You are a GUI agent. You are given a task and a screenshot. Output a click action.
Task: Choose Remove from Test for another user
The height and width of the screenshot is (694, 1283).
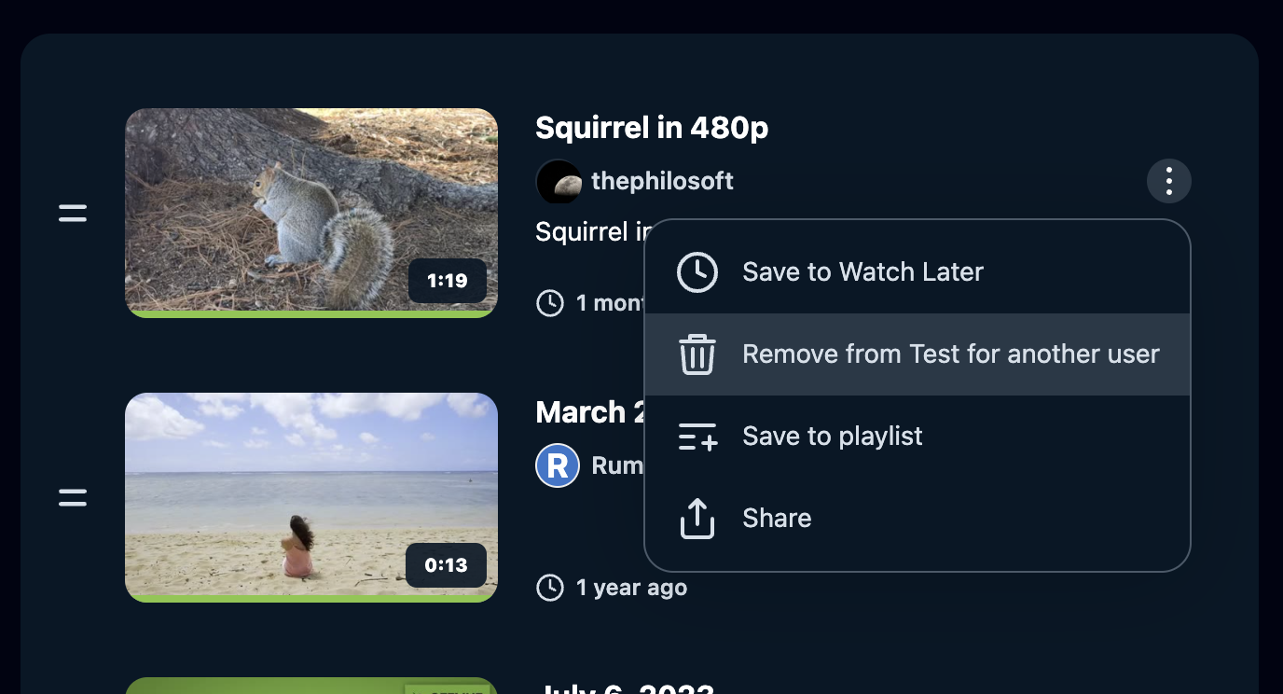coord(950,354)
